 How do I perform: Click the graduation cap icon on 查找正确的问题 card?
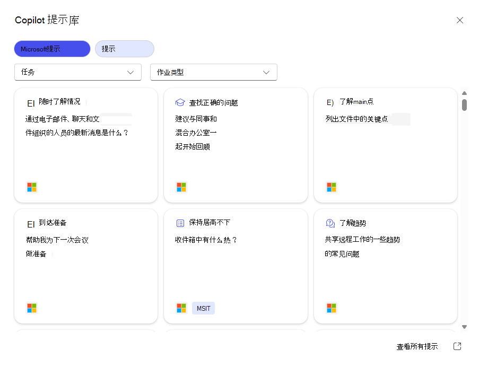pos(180,102)
